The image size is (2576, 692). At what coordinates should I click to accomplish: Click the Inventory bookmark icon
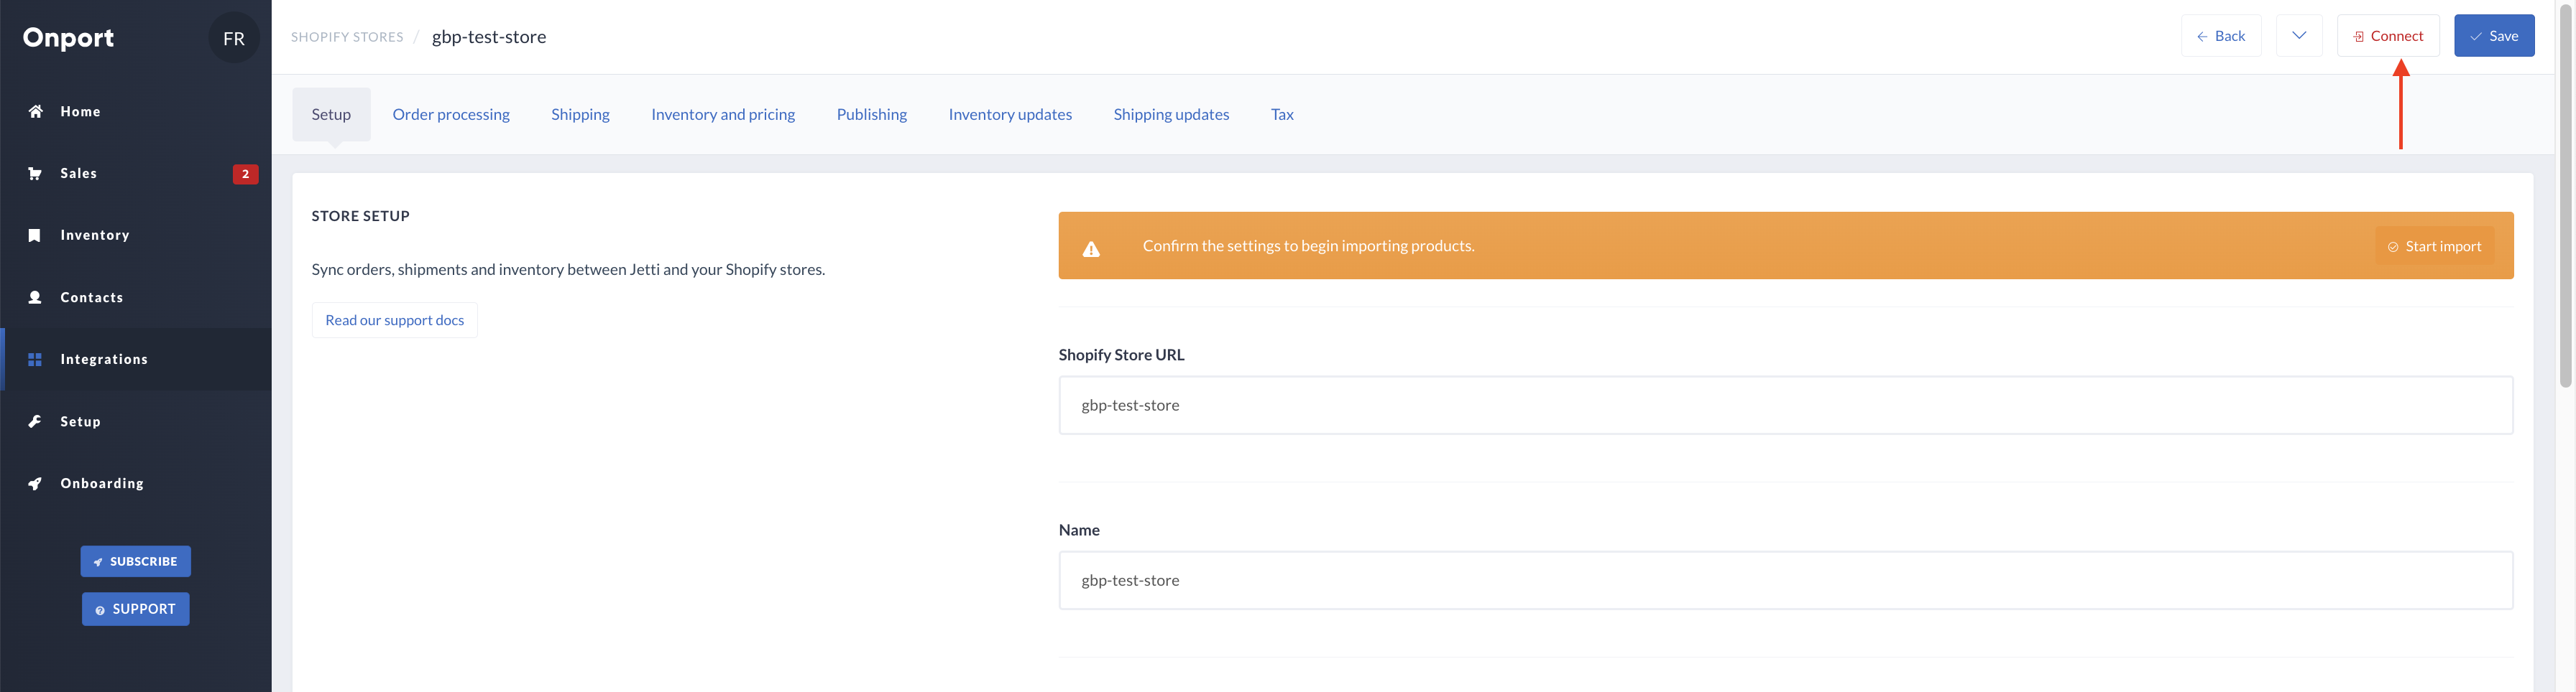click(35, 235)
